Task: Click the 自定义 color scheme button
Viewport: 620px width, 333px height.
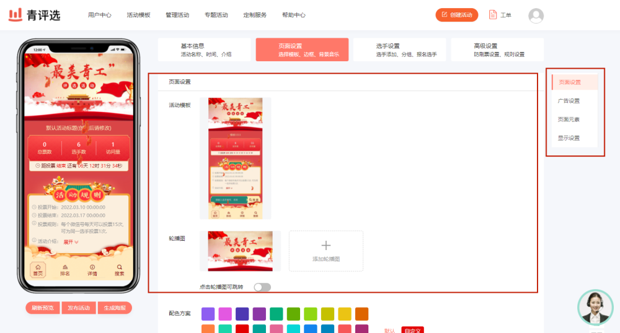Action: pyautogui.click(x=412, y=330)
